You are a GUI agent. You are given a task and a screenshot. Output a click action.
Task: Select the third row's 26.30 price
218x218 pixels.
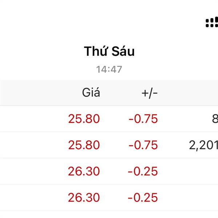84,171
